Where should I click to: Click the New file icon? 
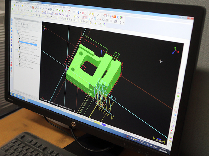(12, 5)
